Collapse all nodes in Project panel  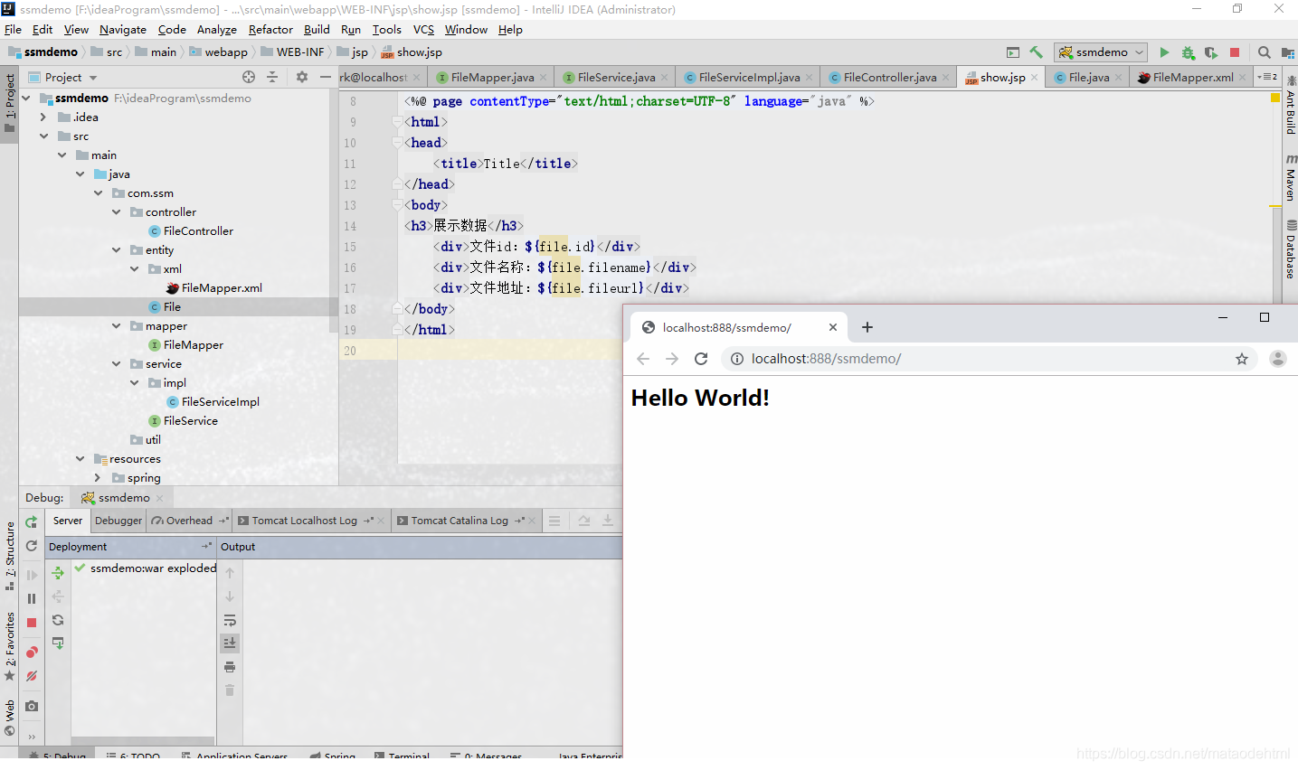point(272,77)
